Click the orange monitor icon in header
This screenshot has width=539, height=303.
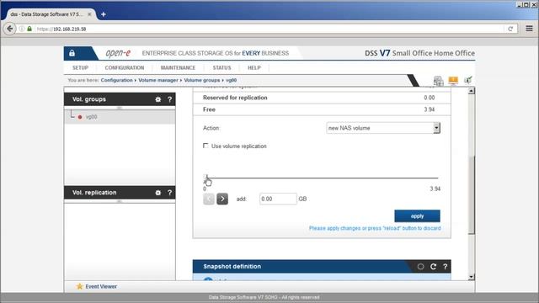(x=453, y=81)
